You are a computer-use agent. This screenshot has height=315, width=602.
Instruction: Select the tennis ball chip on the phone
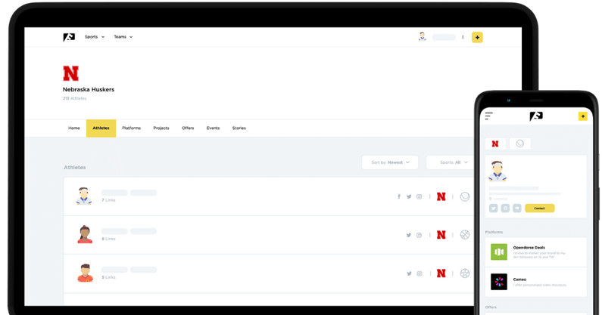[519, 144]
